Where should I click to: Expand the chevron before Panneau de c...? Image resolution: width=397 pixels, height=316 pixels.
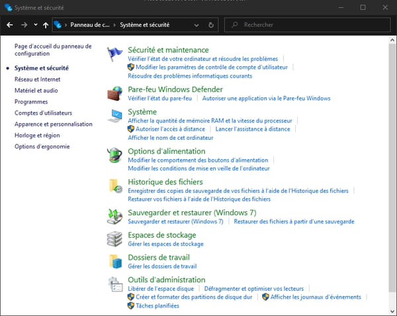coord(66,25)
